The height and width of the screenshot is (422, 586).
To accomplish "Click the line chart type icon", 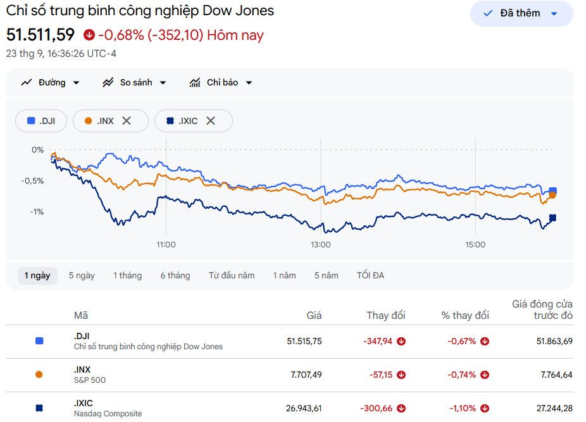I will [x=26, y=82].
